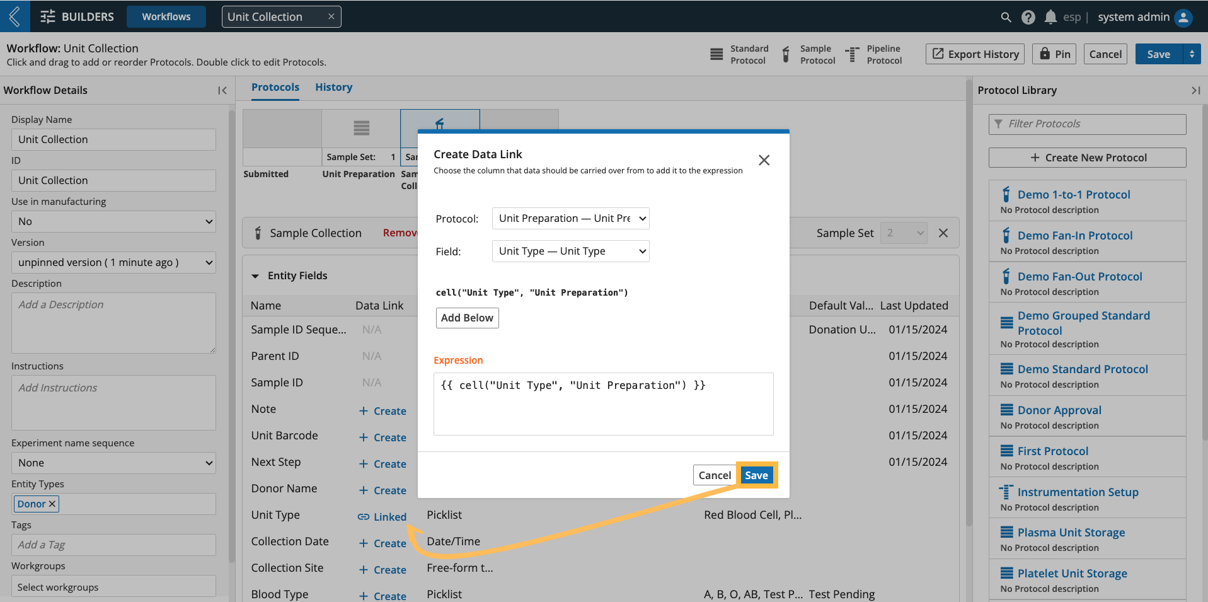Open the Protocol dropdown in dialog

(x=570, y=218)
